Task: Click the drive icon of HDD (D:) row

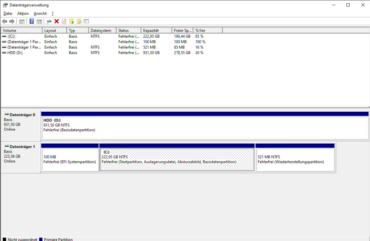Action: point(4,53)
